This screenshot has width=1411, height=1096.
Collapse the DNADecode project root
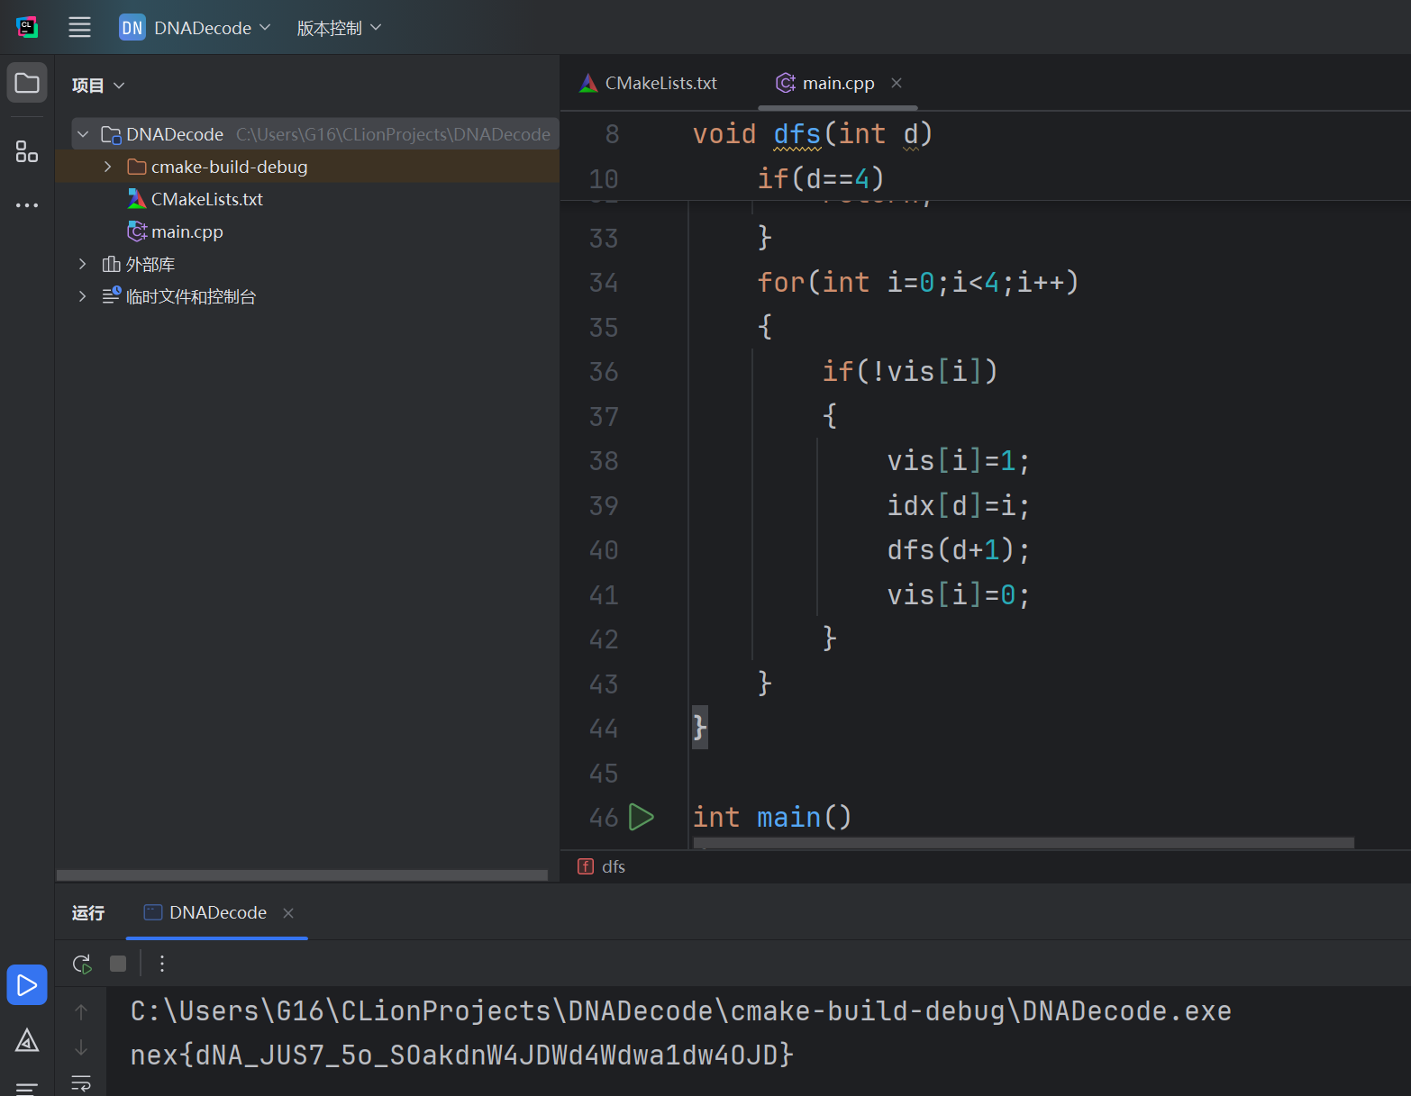(x=83, y=134)
